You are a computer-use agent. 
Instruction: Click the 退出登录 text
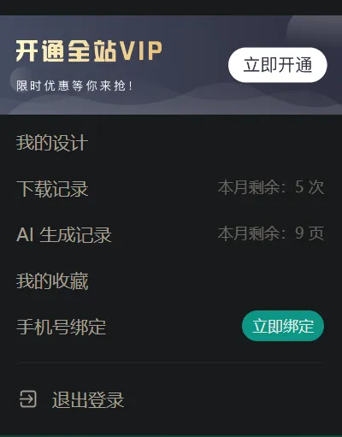88,399
